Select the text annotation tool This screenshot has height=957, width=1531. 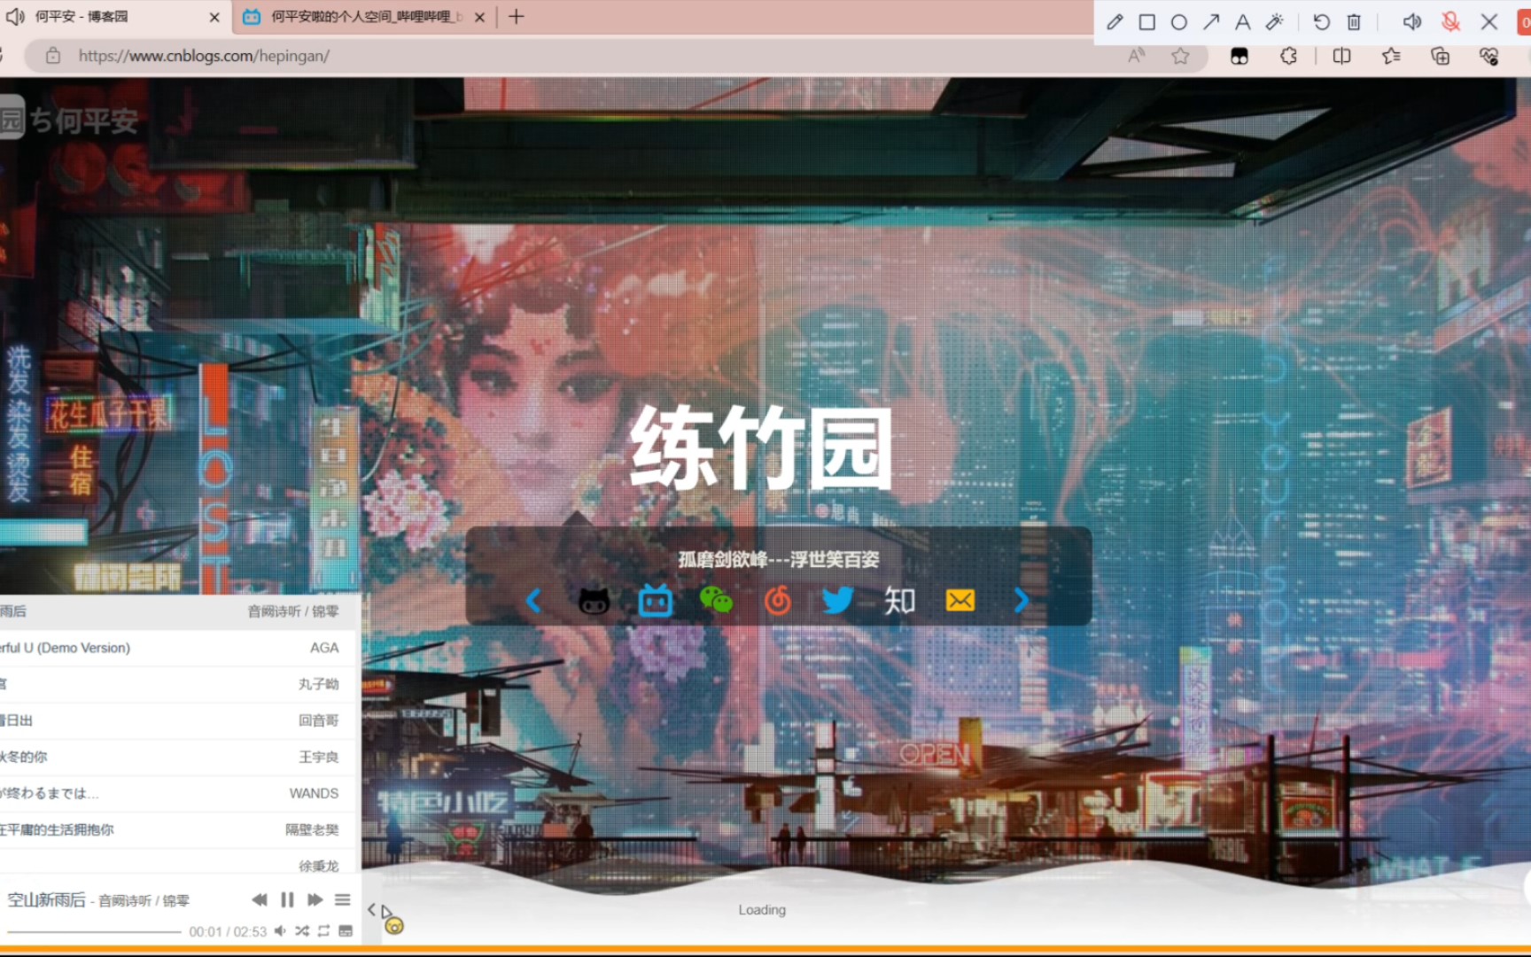tap(1243, 22)
